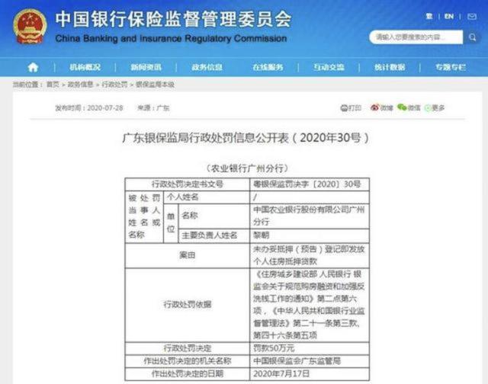The height and width of the screenshot is (384, 488).
Task: Click the Chinese site title 中国银行保险监督管理委员会
Action: tap(173, 19)
